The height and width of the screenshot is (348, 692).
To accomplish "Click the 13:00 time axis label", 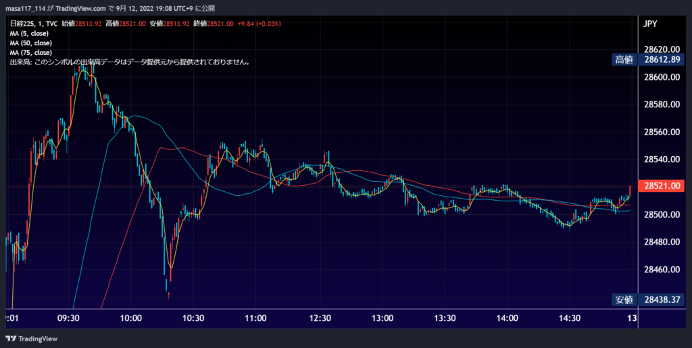I will pos(382,318).
